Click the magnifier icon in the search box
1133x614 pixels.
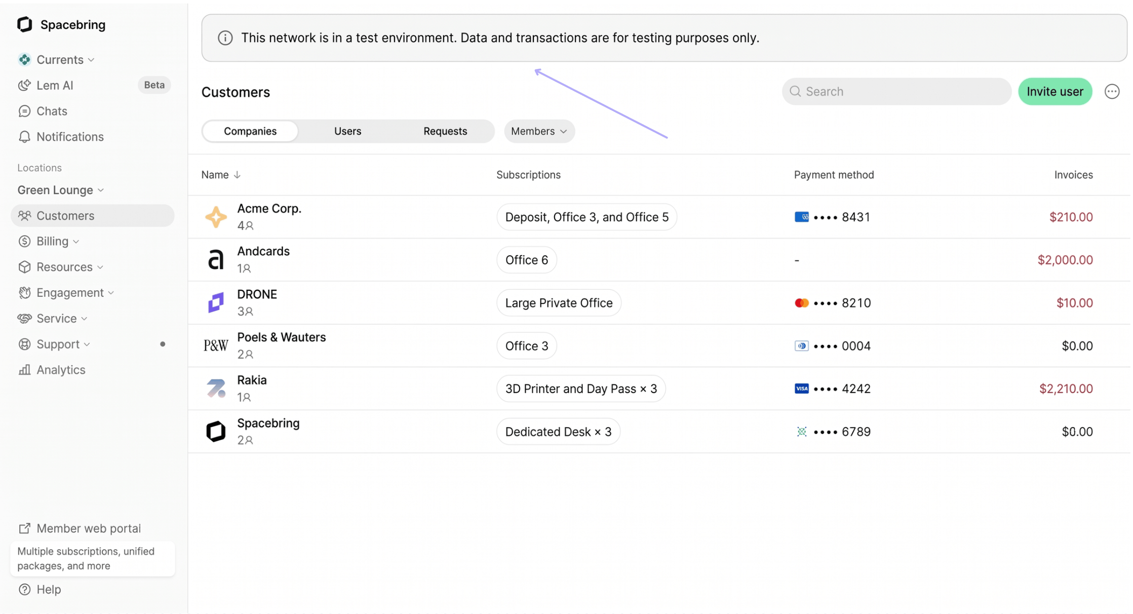(795, 91)
